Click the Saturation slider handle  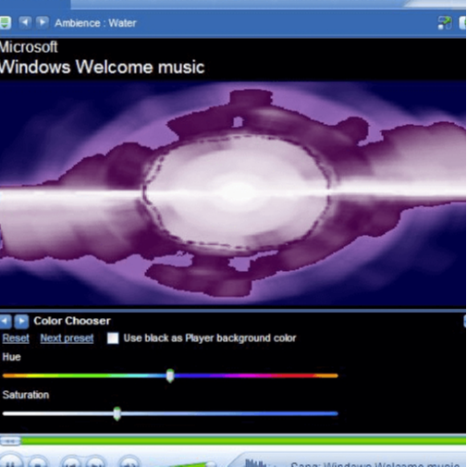[x=117, y=413]
